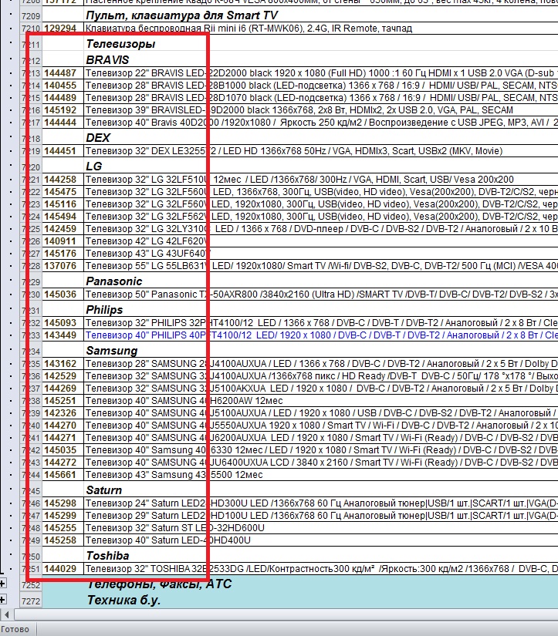Select the Rii mini i6 keyboard description cell
Viewport: 558px width, 636px height.
pyautogui.click(x=321, y=29)
